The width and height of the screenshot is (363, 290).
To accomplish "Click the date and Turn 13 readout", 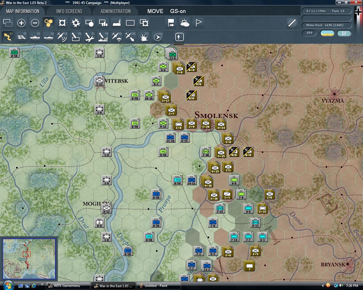I will coord(326,11).
